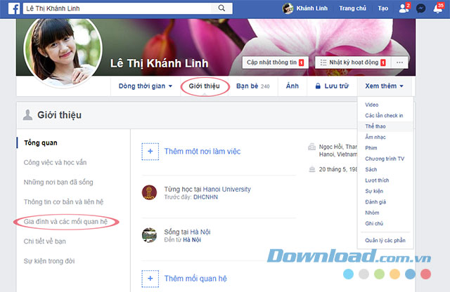Click in the search input field
The image size is (450, 292).
[118, 8]
